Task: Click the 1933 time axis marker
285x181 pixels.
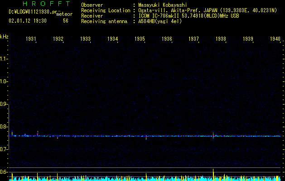Action: point(85,38)
